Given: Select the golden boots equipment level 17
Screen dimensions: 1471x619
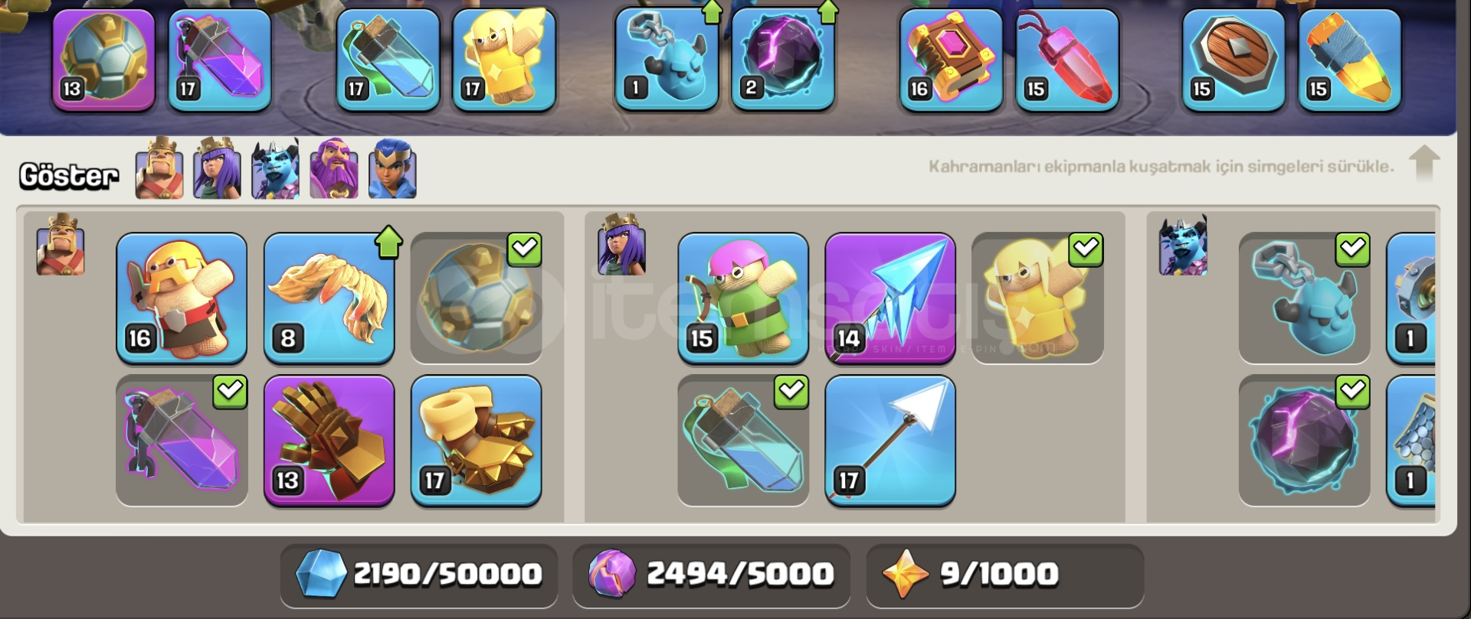Looking at the screenshot, I should coord(477,441).
